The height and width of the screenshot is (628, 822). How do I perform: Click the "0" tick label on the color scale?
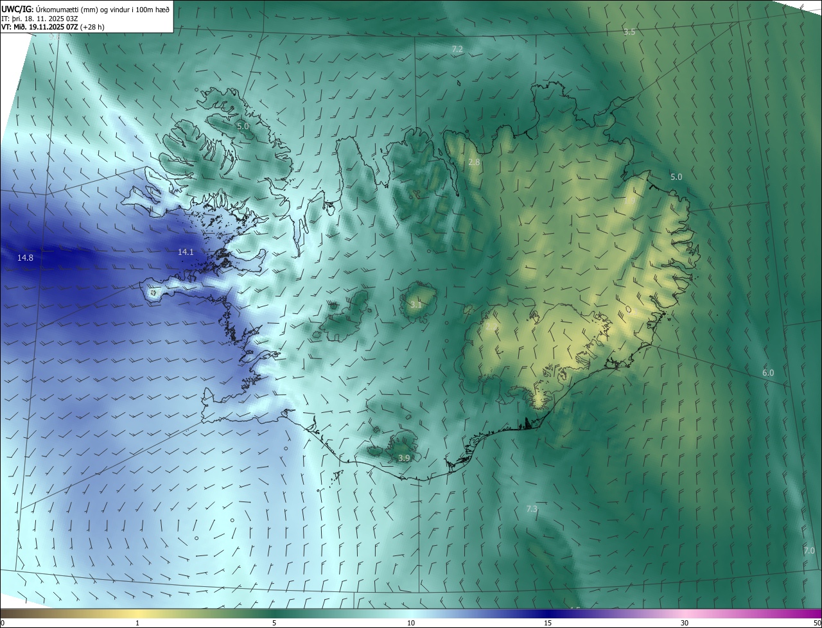point(3,623)
